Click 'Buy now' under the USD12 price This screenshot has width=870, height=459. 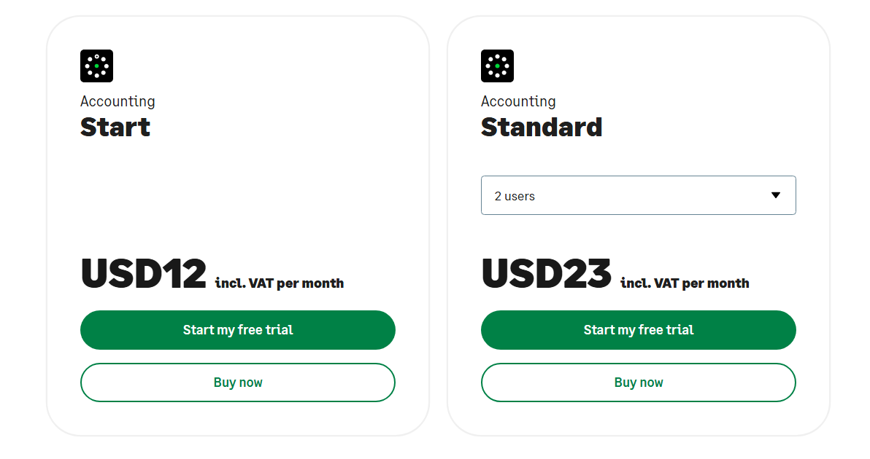[x=237, y=382]
